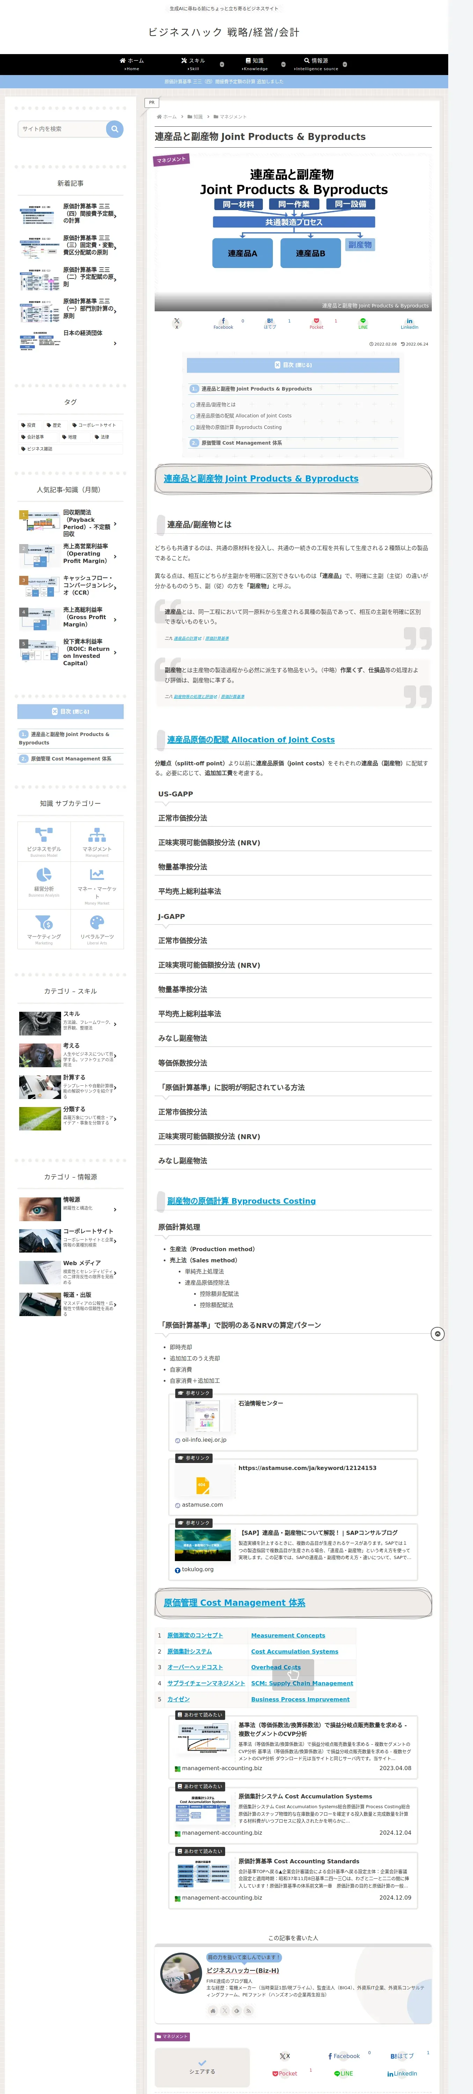Collapse the sidebar 目次 table of contents

point(71,711)
